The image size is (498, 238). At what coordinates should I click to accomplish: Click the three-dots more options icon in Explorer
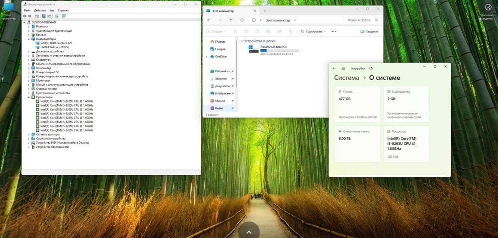pyautogui.click(x=334, y=31)
